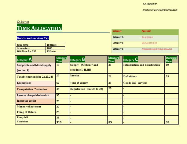Click the 'Filing of Return' cell
Viewport: 187px width, 144px height.
pyautogui.click(x=35, y=113)
